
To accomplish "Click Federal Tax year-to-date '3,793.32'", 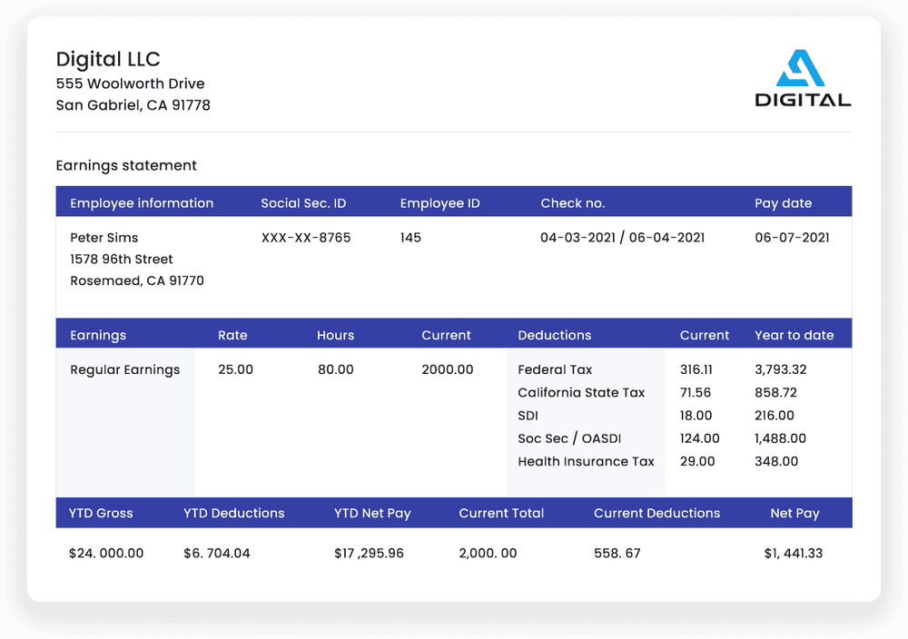I will [781, 369].
